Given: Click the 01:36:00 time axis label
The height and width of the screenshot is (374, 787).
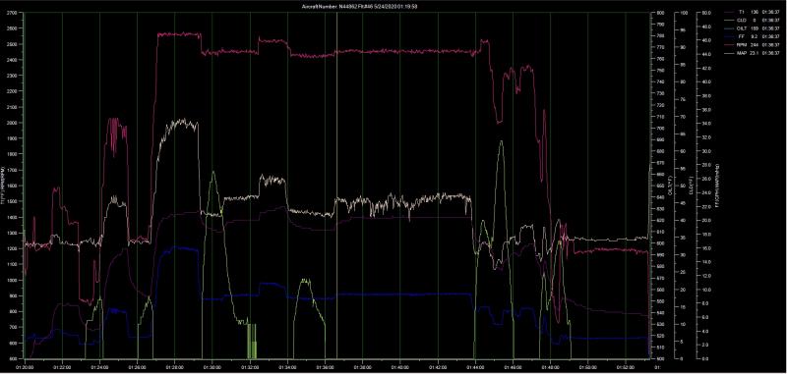Looking at the screenshot, I should pyautogui.click(x=325, y=367).
